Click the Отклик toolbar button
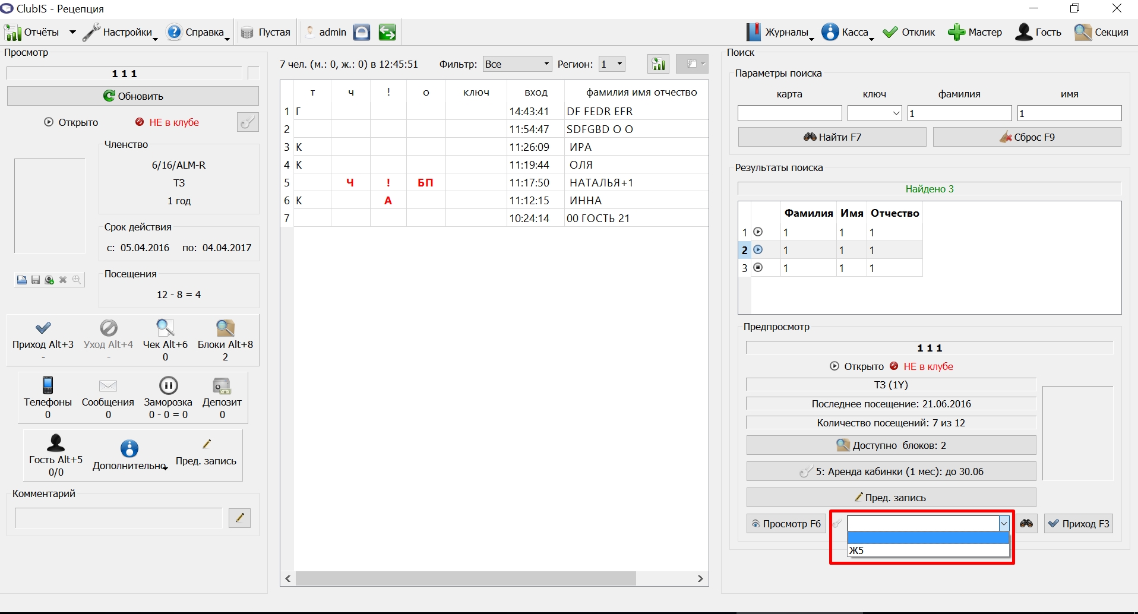The image size is (1138, 614). (909, 32)
